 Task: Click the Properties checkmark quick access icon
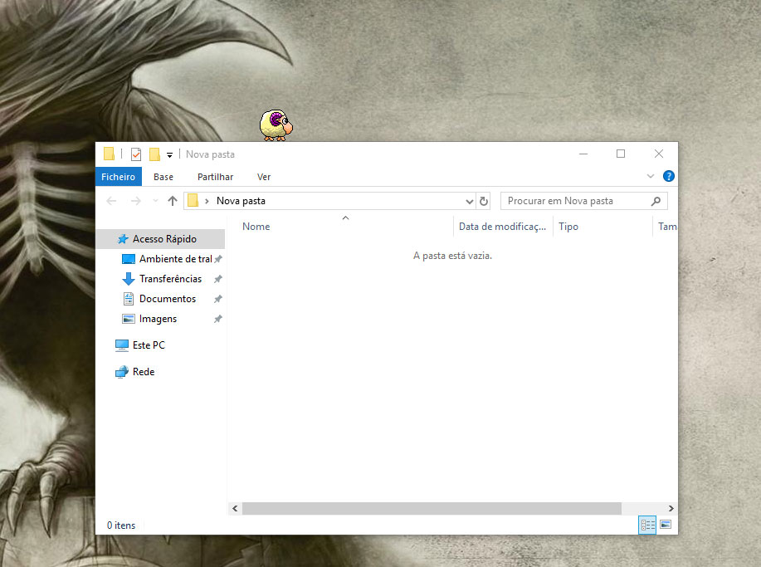[136, 154]
